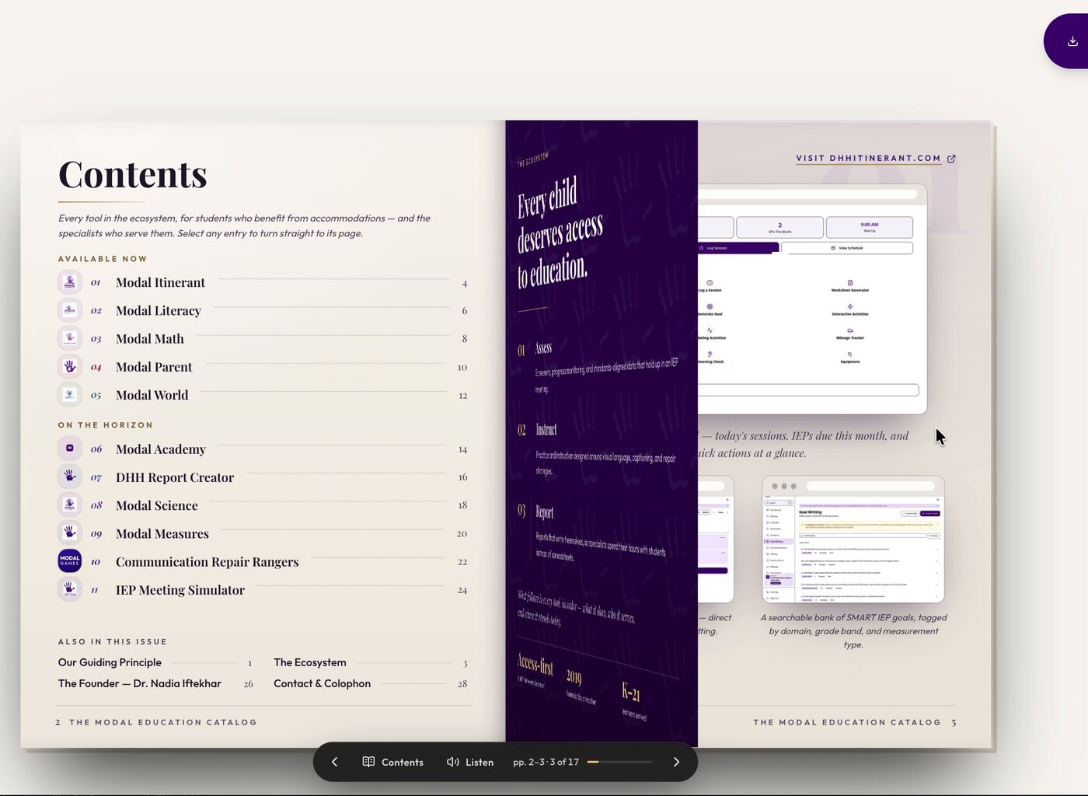1088x796 pixels.
Task: Open the Modal Measures hand icon
Action: pyautogui.click(x=70, y=533)
